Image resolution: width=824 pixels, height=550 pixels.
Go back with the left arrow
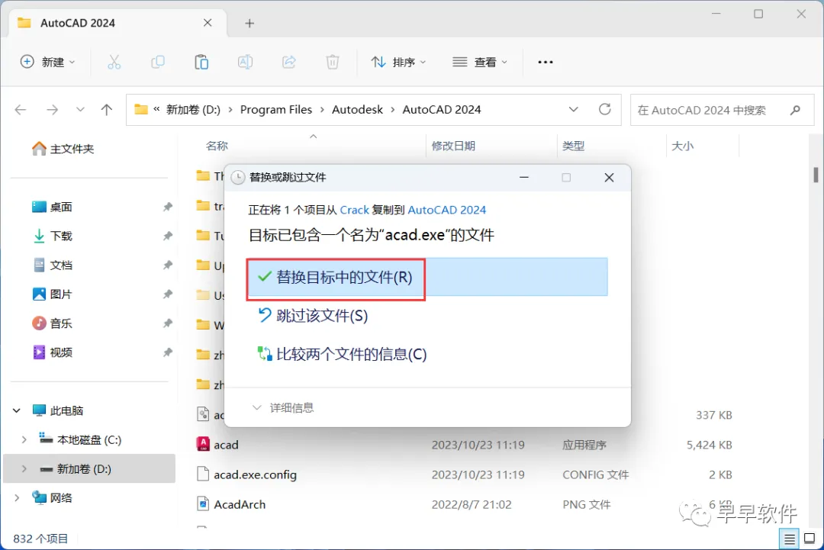pyautogui.click(x=21, y=110)
